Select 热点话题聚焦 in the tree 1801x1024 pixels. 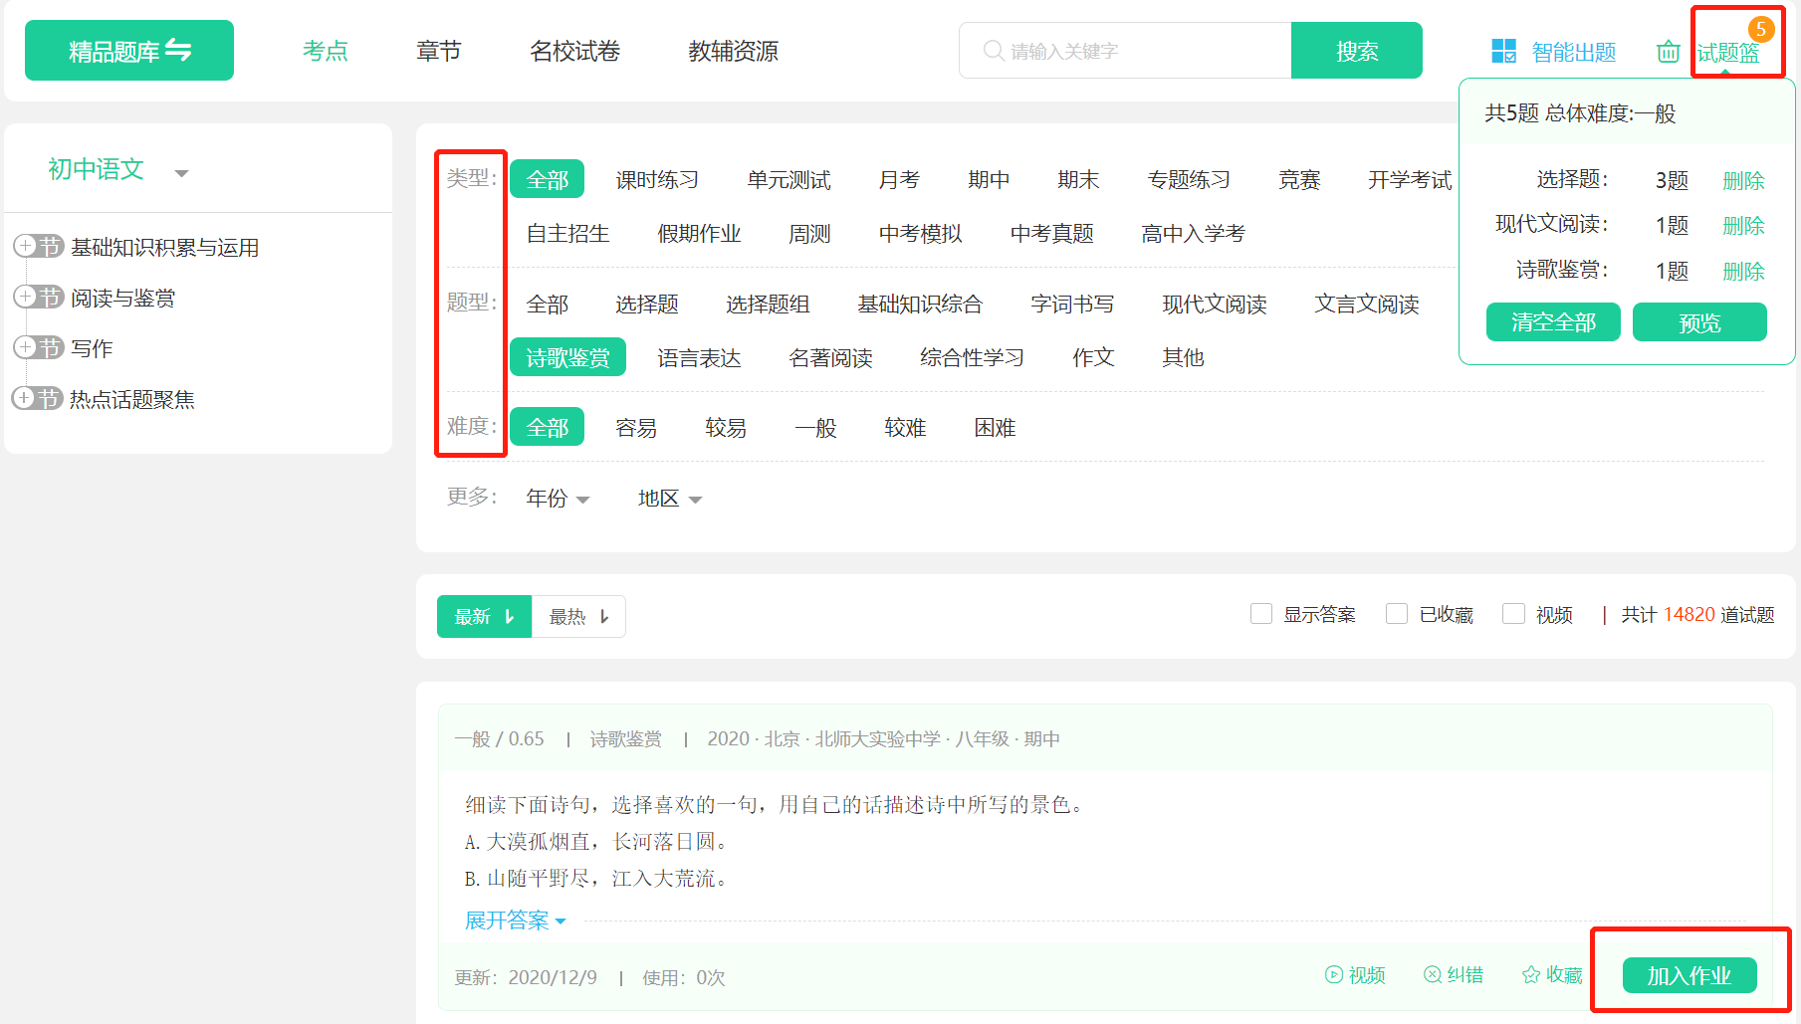click(x=131, y=399)
